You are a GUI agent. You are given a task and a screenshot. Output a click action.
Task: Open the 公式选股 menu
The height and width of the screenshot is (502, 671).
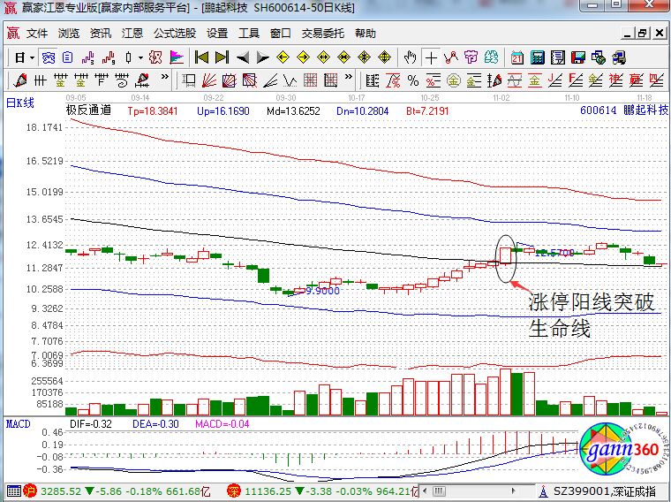click(x=175, y=34)
